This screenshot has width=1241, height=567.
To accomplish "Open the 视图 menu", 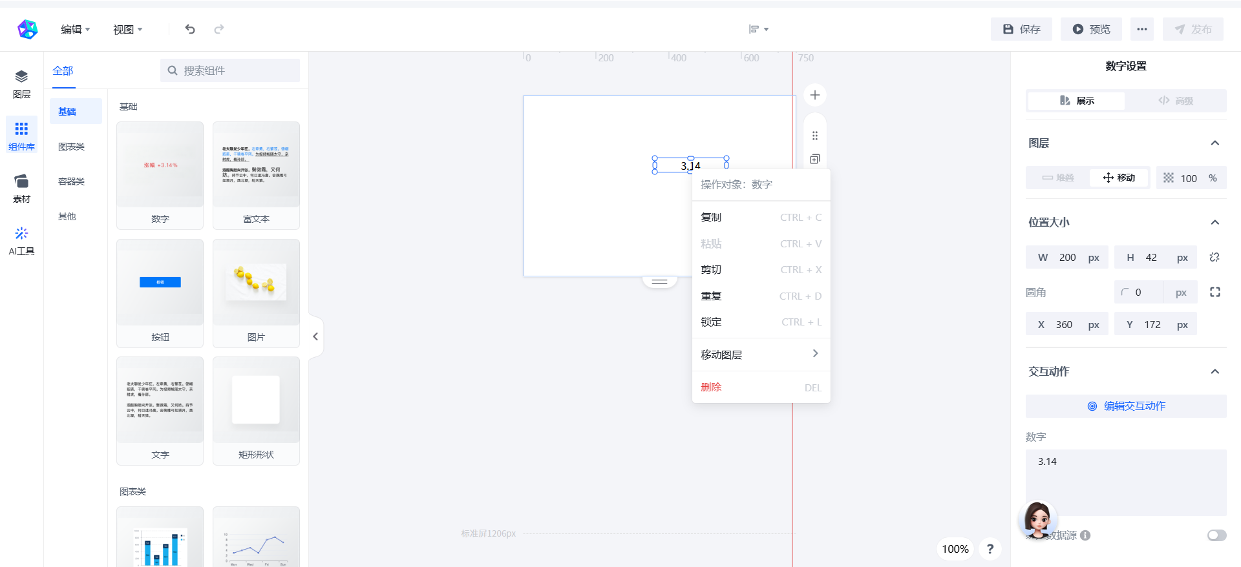I will [x=128, y=29].
